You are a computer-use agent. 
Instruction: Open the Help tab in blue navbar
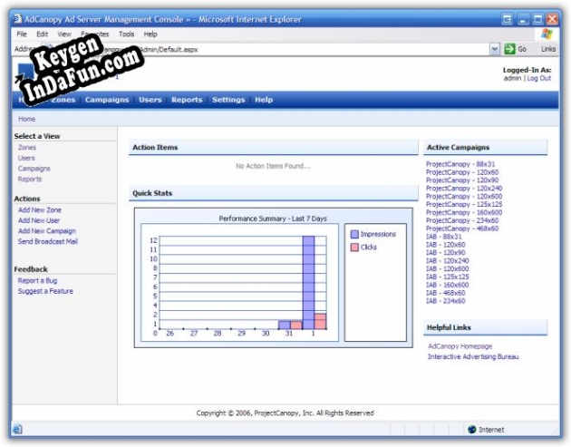tap(264, 100)
